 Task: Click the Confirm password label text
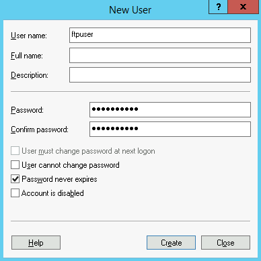tap(40, 129)
